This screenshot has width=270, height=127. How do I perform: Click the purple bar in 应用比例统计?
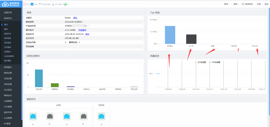pos(71,87)
